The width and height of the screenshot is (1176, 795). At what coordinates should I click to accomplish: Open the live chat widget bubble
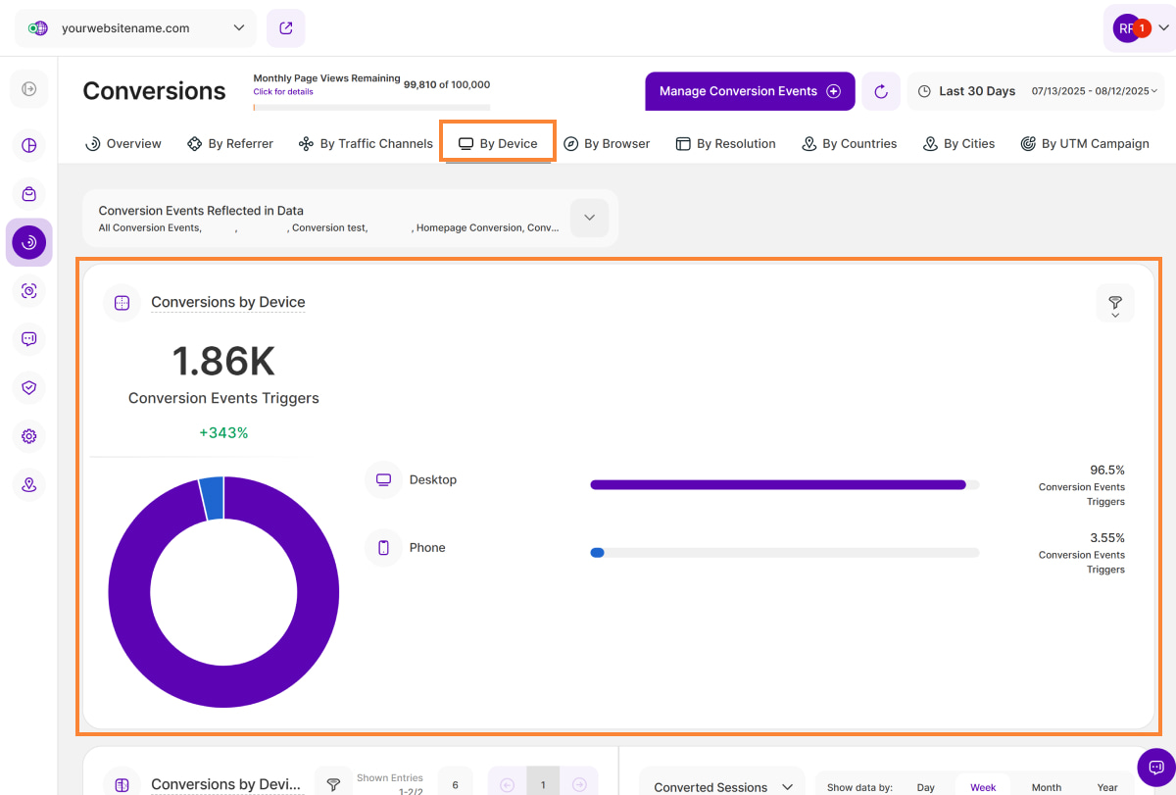(x=1155, y=767)
